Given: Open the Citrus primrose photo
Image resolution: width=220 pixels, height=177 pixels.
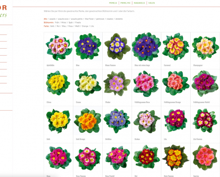Looking at the screenshot, I should tap(58, 83).
